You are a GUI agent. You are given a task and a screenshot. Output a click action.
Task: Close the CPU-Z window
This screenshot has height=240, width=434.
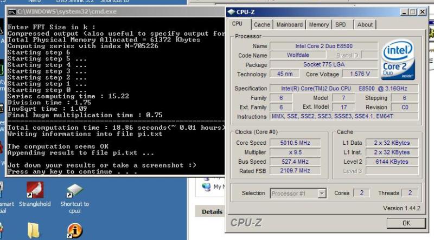click(x=422, y=12)
